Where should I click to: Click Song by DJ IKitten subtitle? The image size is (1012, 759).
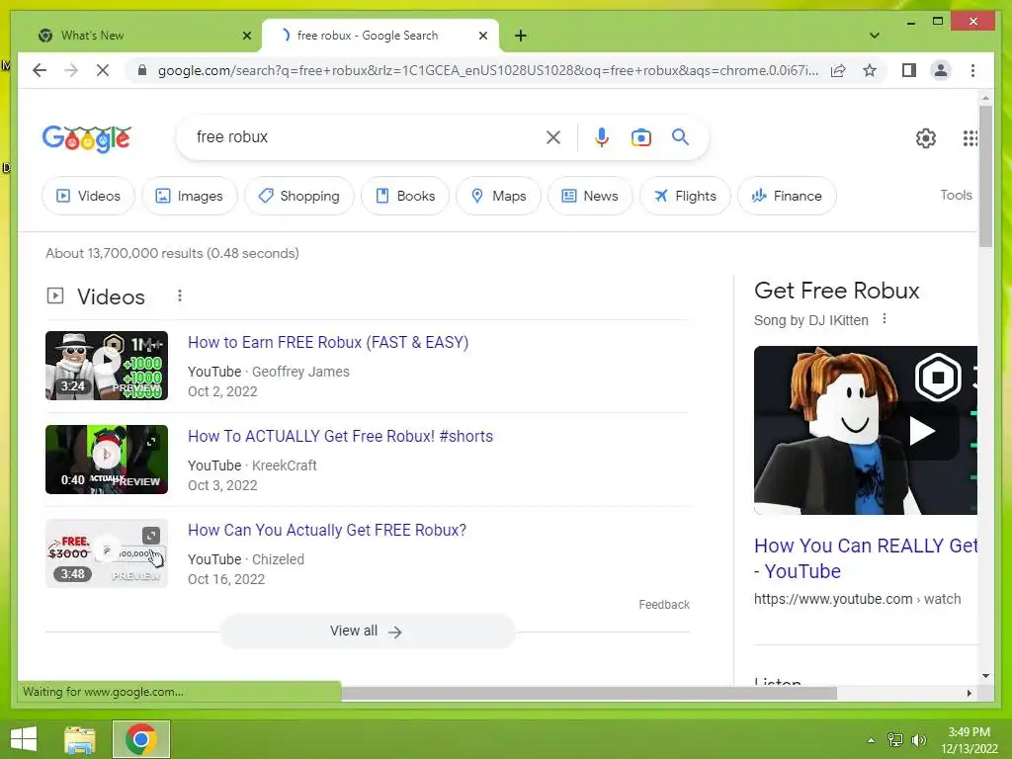[x=810, y=320]
